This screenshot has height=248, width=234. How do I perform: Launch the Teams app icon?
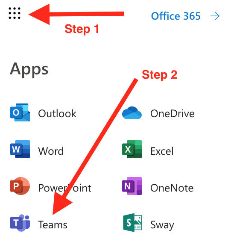click(20, 223)
